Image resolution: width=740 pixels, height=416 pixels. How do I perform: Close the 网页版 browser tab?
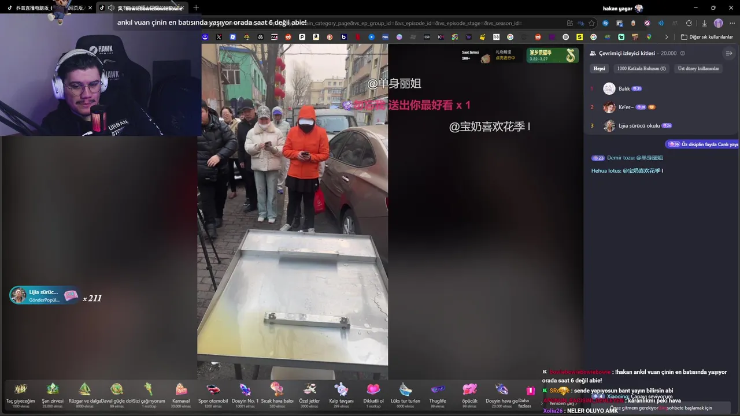point(90,8)
